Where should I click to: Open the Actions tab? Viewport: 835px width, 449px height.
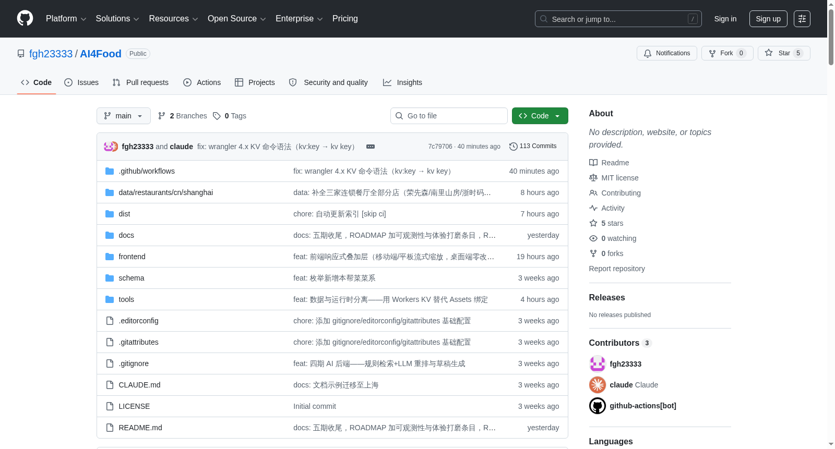202,82
